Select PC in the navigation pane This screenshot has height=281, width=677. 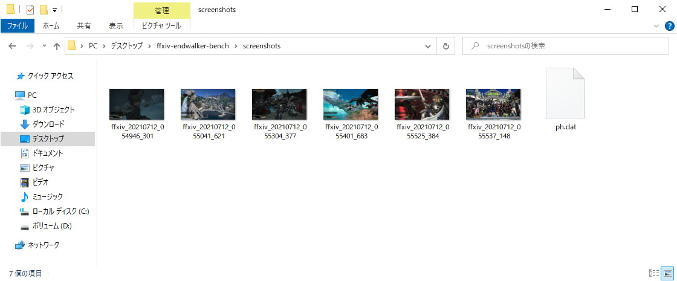click(x=25, y=95)
